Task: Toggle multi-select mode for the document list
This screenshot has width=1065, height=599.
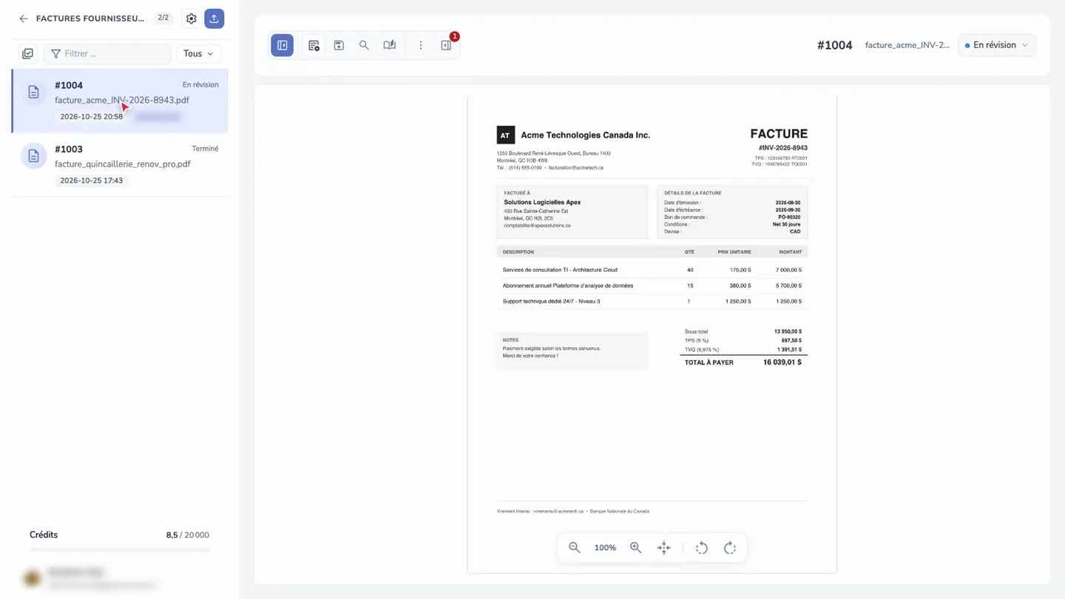Action: point(28,53)
